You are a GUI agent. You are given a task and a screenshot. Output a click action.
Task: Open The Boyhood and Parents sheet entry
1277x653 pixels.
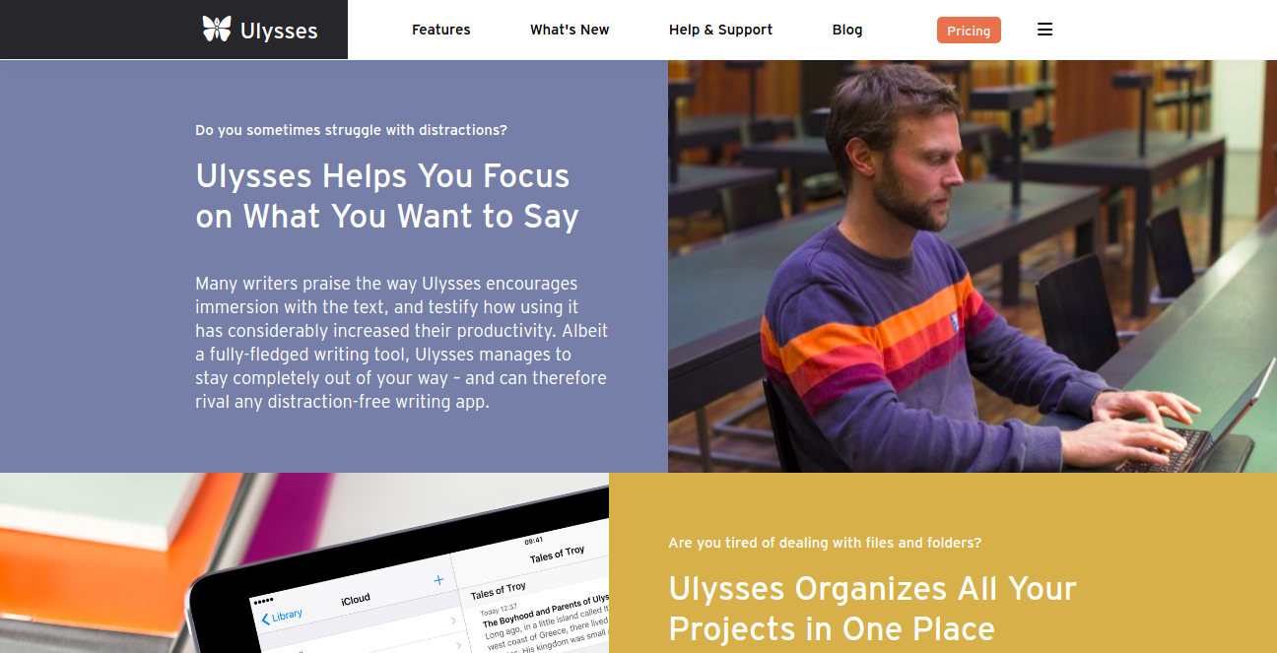[x=545, y=611]
